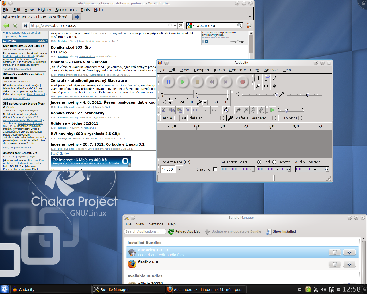This screenshot has height=294, width=367.
Task: Open the Selection Start time format dropdown
Action: pyautogui.click(x=253, y=169)
